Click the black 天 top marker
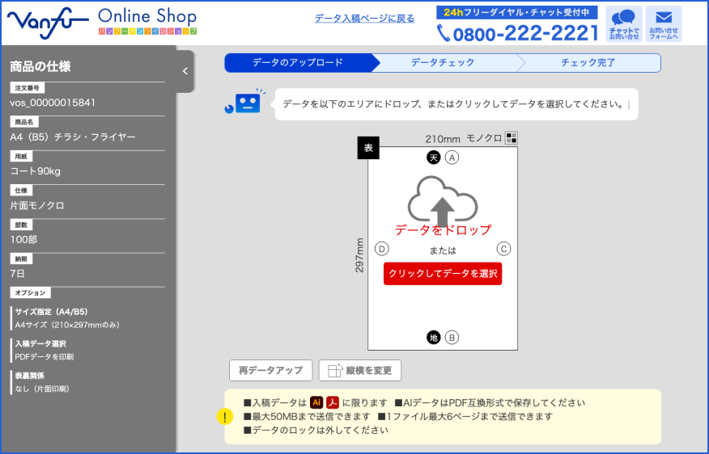 (x=434, y=158)
